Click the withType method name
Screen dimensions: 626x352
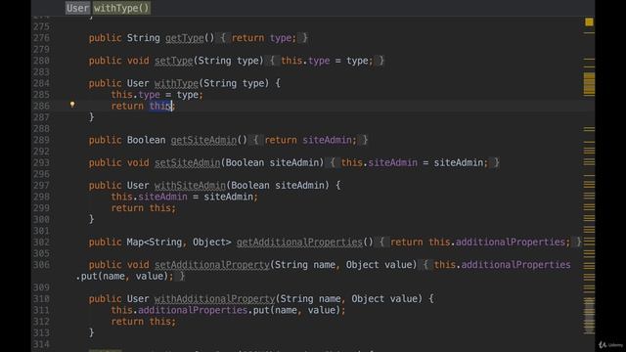click(176, 83)
